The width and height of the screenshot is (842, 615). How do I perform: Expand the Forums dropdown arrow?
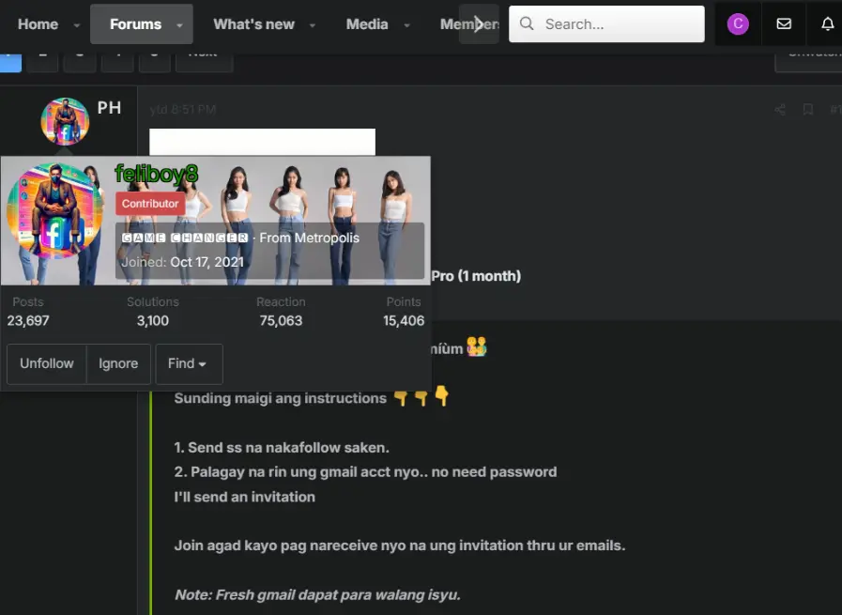tap(179, 24)
